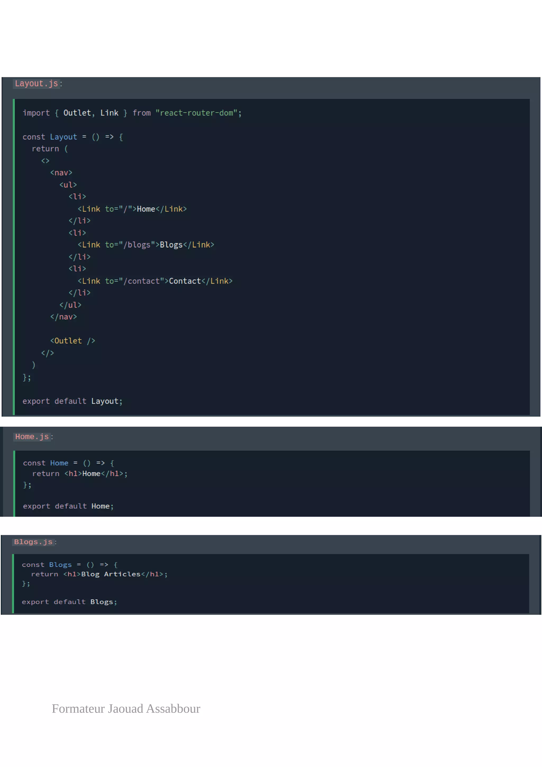The image size is (542, 767).
Task: Click the opening ul tag
Action: pyautogui.click(x=68, y=185)
